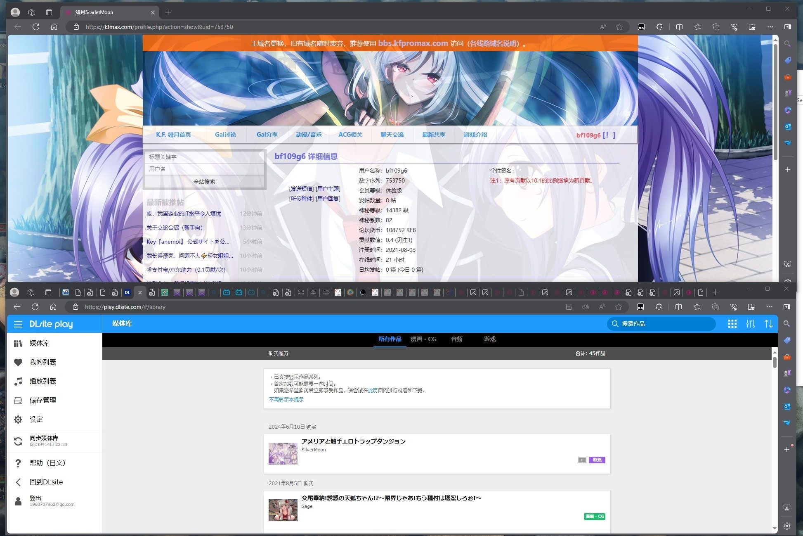
Task: Click bbs.kfpromax.com link in orange banner
Action: click(x=413, y=43)
